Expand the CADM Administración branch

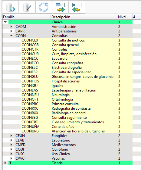click(x=11, y=27)
